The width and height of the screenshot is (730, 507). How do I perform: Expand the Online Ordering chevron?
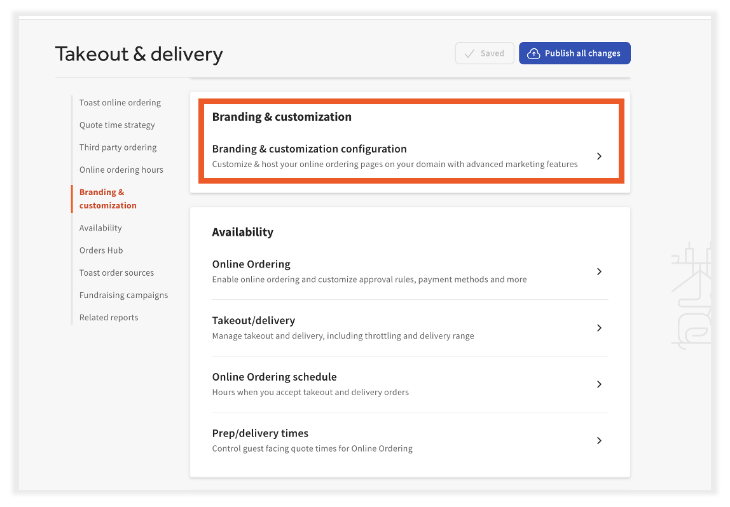(x=598, y=271)
